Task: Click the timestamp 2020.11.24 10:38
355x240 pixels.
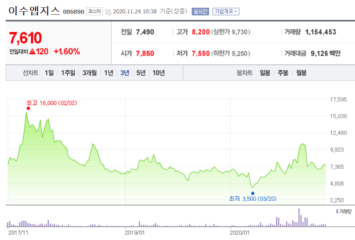Action: point(135,11)
